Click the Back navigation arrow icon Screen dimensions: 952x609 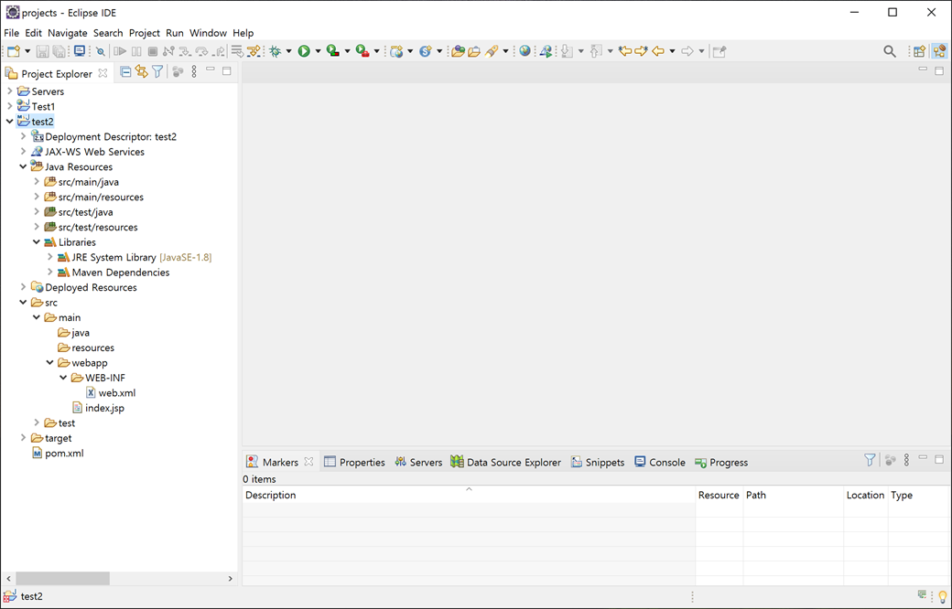pos(658,51)
